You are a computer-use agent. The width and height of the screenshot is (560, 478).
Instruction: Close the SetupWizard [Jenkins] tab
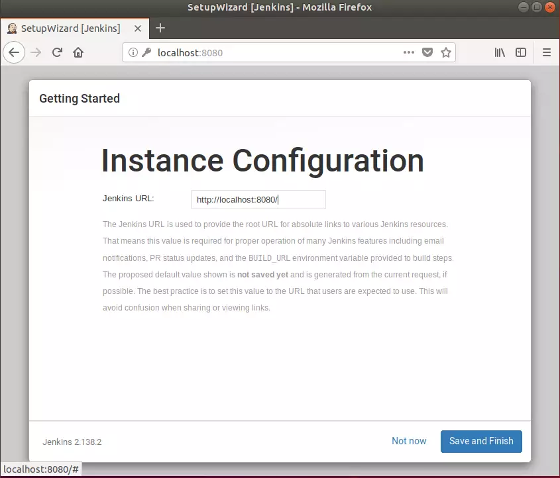137,28
